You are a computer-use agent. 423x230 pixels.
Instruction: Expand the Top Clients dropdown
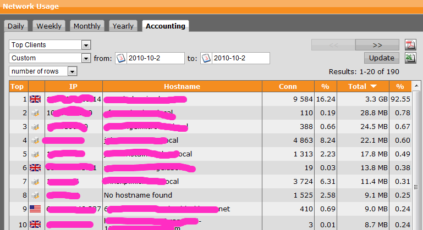point(86,44)
